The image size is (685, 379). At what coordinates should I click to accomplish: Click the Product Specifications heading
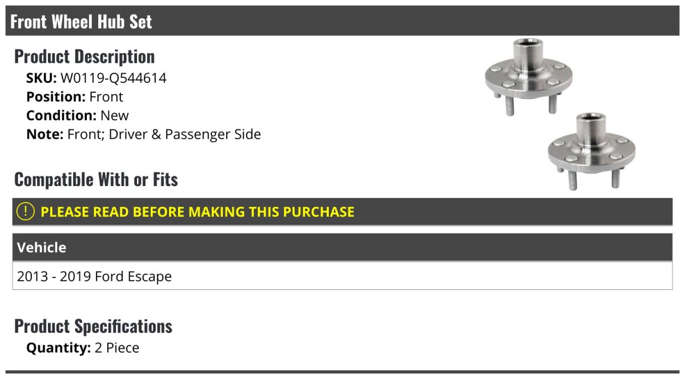[x=93, y=326]
